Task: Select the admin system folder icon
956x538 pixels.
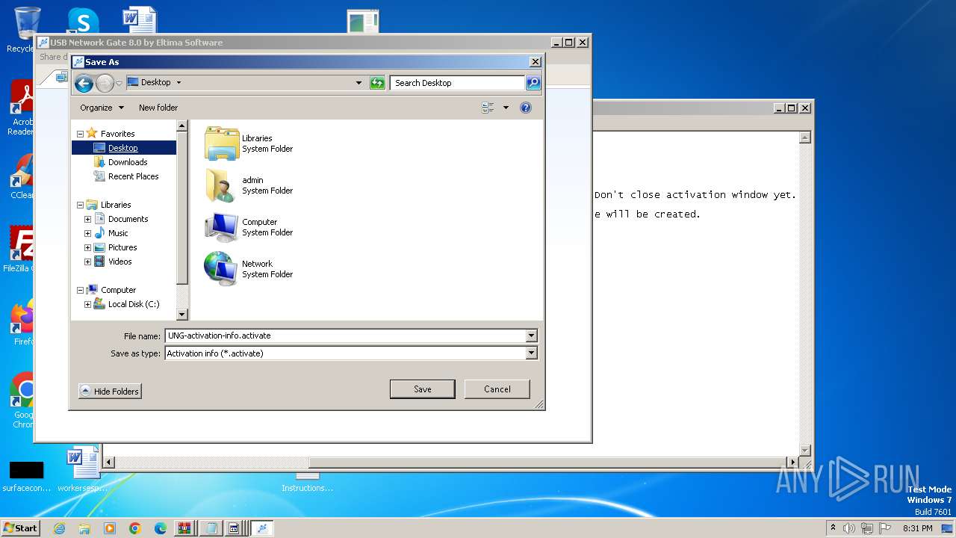Action: tap(221, 185)
